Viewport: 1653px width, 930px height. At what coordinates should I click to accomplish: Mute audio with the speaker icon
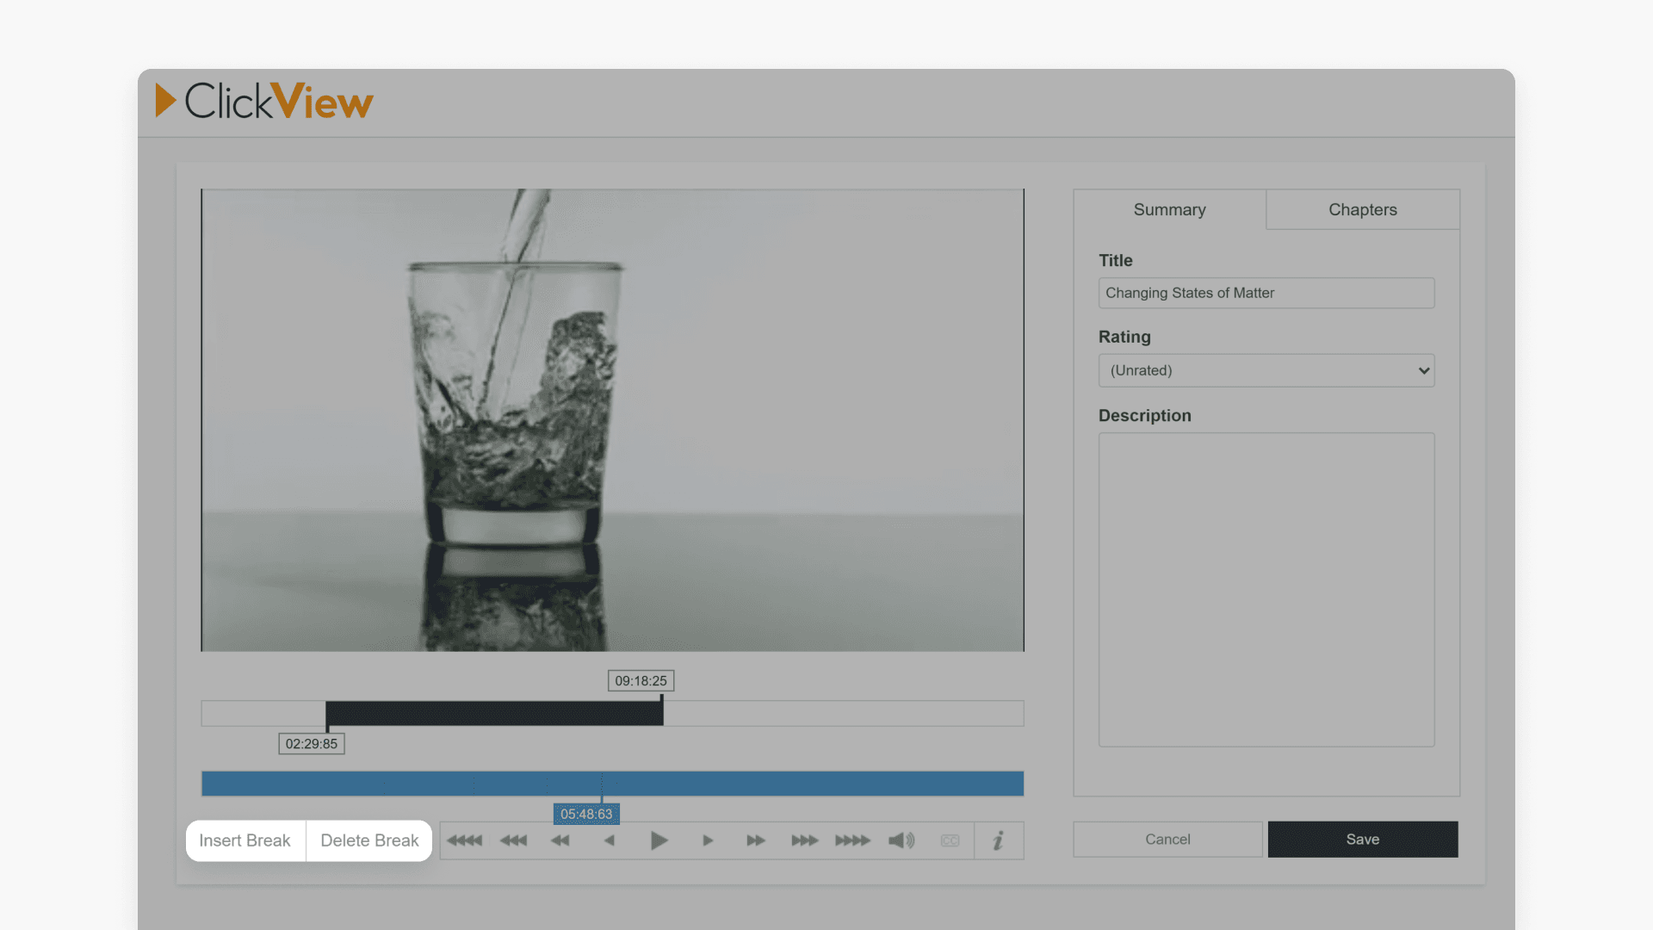tap(901, 840)
